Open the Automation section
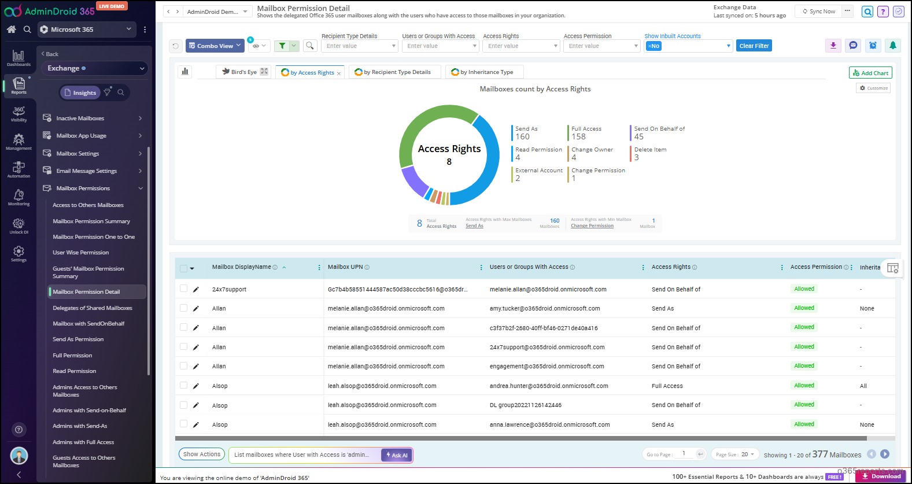This screenshot has height=484, width=912. pyautogui.click(x=19, y=169)
